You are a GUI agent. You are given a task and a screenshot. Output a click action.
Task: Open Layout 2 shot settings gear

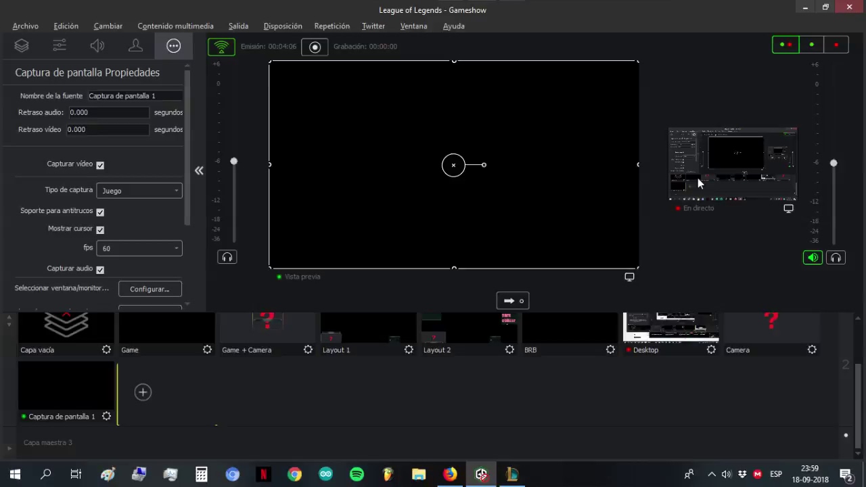(509, 350)
